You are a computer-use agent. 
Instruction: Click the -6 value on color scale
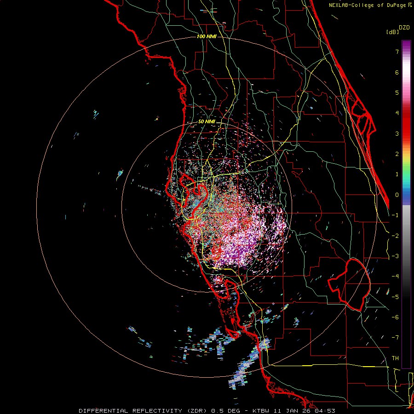click(x=395, y=317)
